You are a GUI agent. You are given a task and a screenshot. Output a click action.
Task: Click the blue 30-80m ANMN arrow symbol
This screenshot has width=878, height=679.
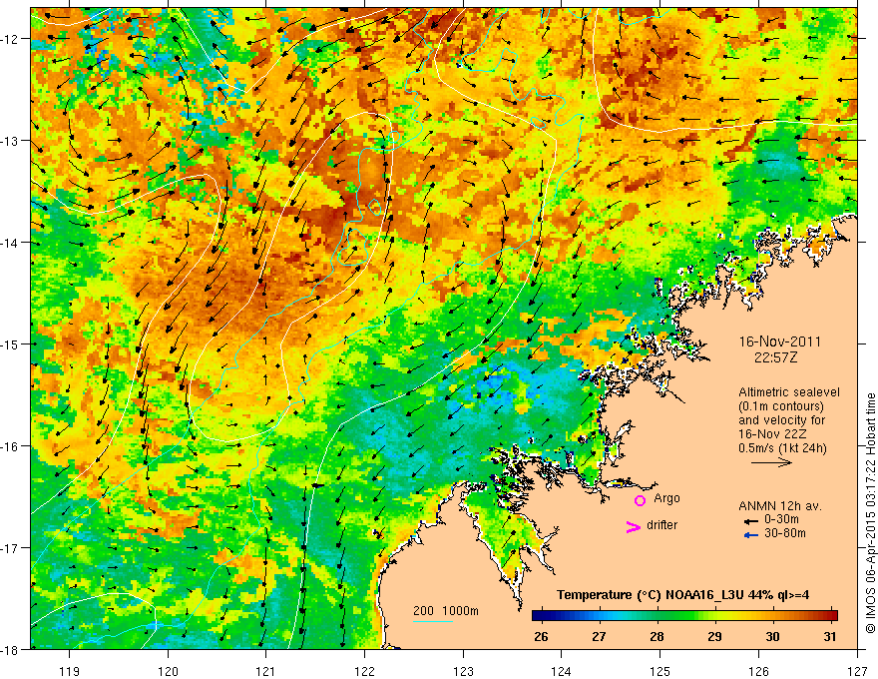point(750,535)
